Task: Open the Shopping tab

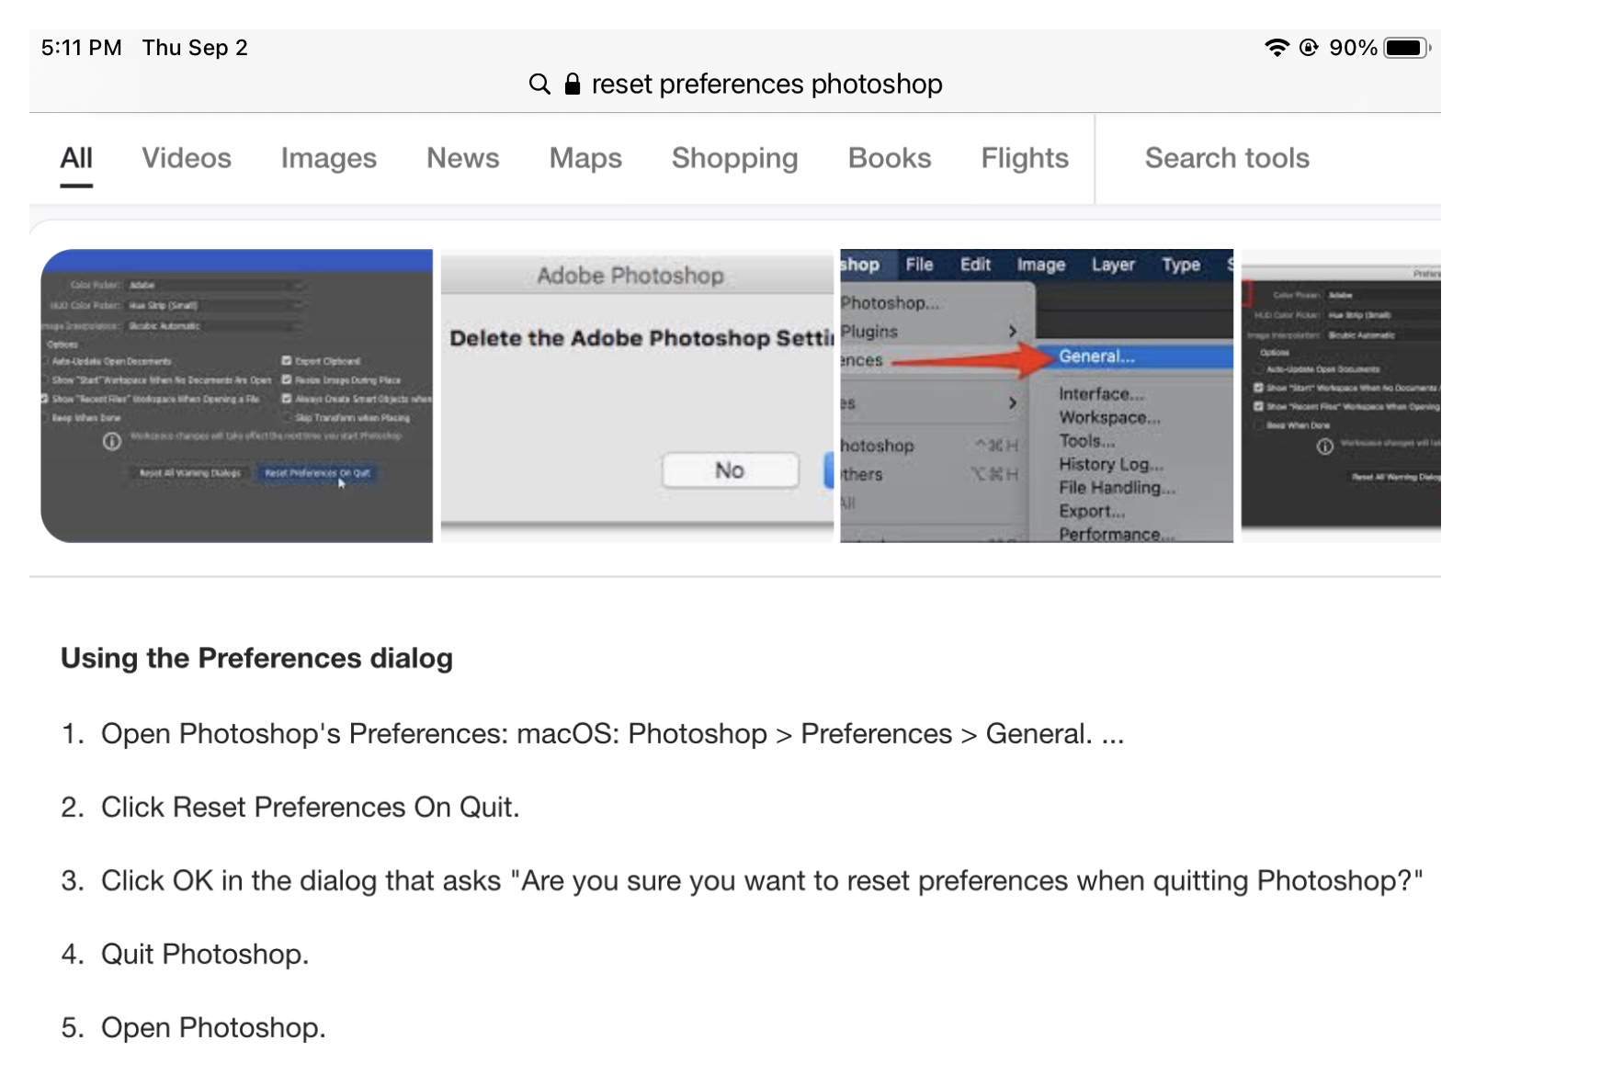Action: (735, 158)
